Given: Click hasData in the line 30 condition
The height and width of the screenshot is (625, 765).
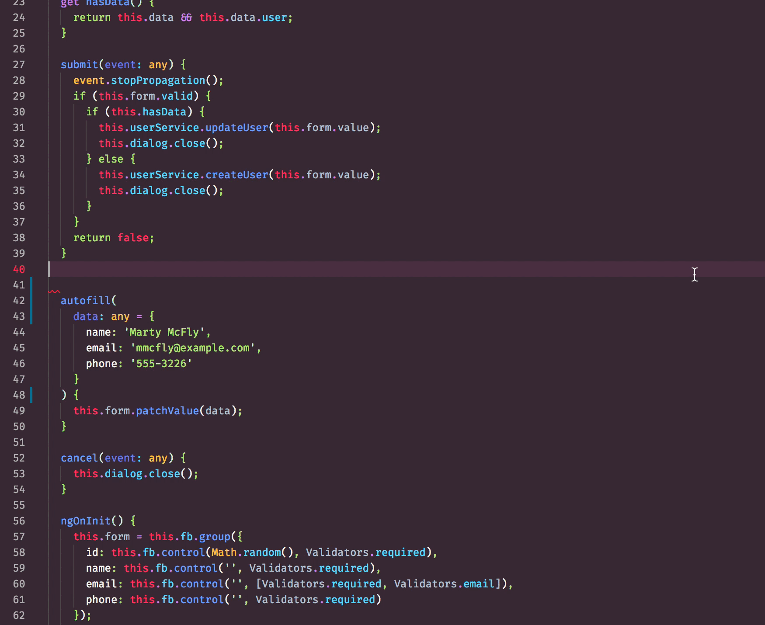Looking at the screenshot, I should tap(164, 112).
